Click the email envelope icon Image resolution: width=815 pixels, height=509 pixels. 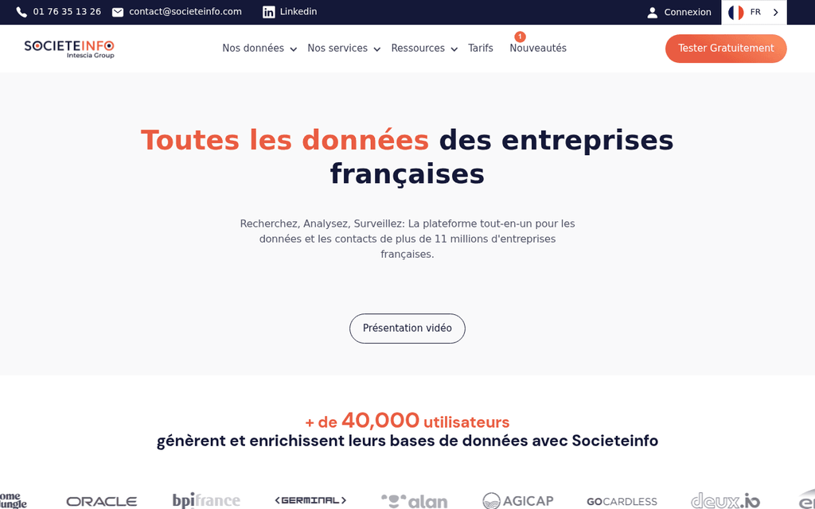pos(118,12)
